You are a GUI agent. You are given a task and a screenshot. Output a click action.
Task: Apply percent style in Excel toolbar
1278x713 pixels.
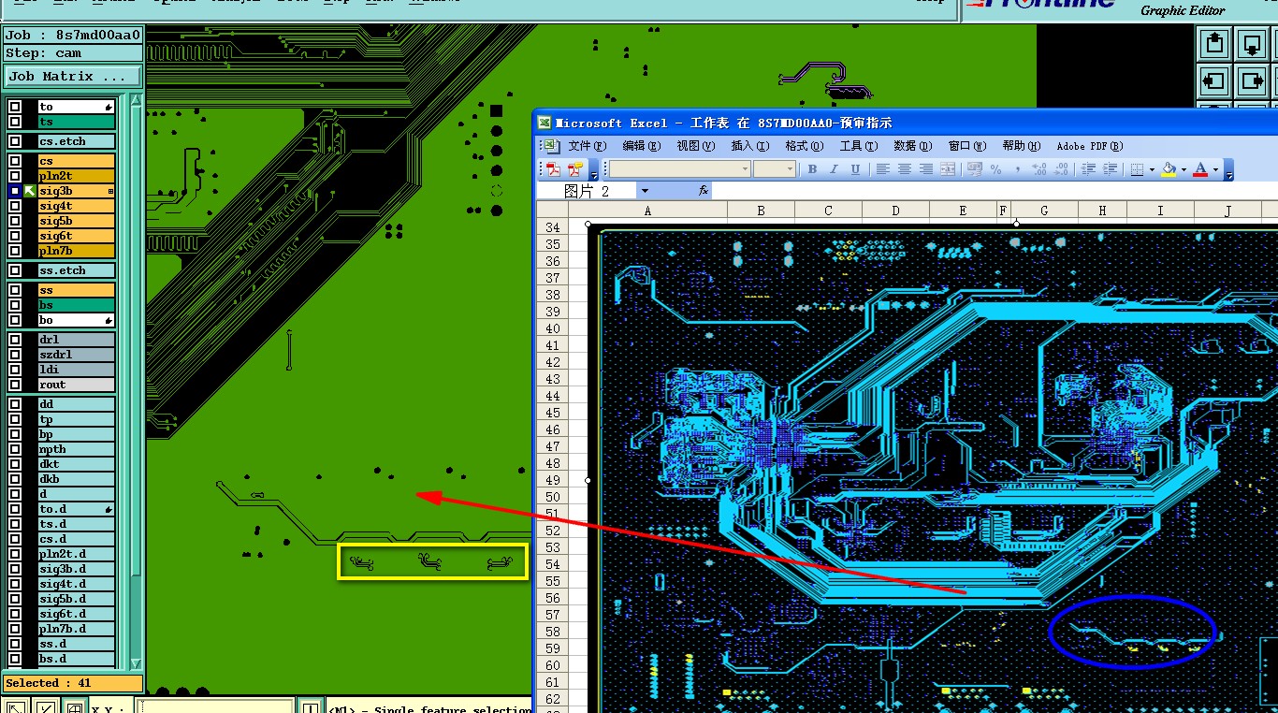[996, 169]
